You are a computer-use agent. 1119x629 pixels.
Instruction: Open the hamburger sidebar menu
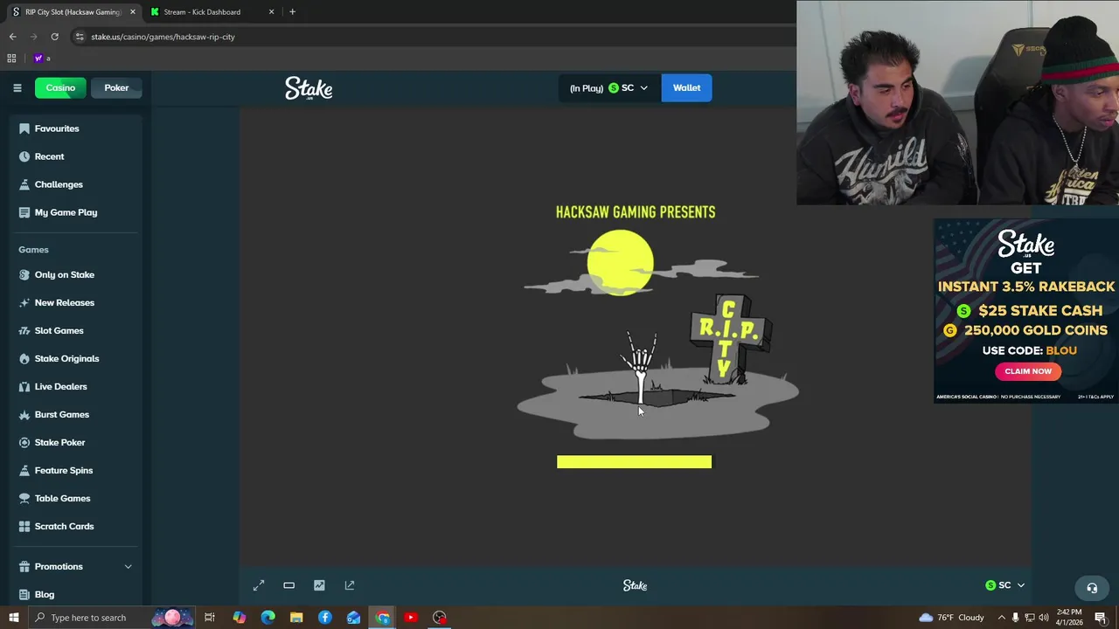tap(17, 87)
